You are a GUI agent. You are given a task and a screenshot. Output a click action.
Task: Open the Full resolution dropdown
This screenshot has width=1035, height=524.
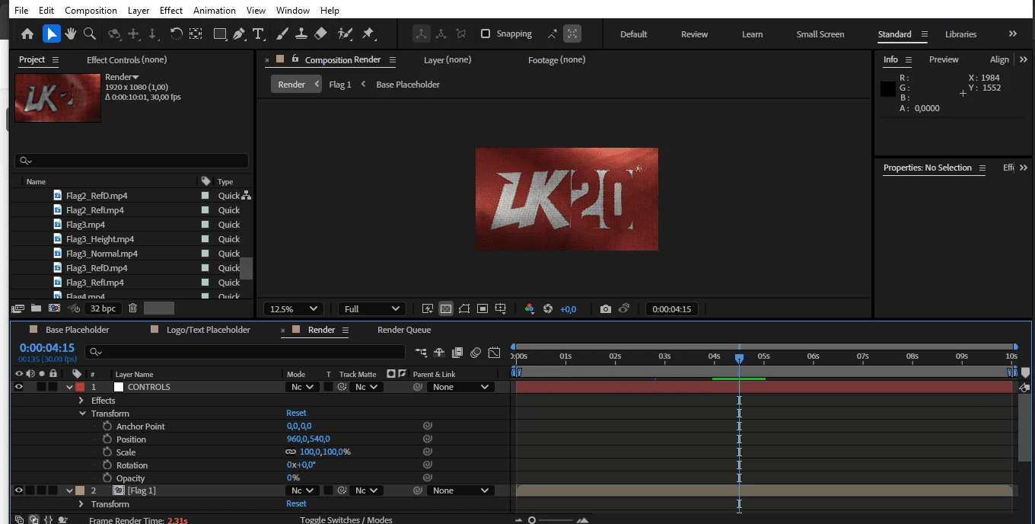(x=372, y=308)
